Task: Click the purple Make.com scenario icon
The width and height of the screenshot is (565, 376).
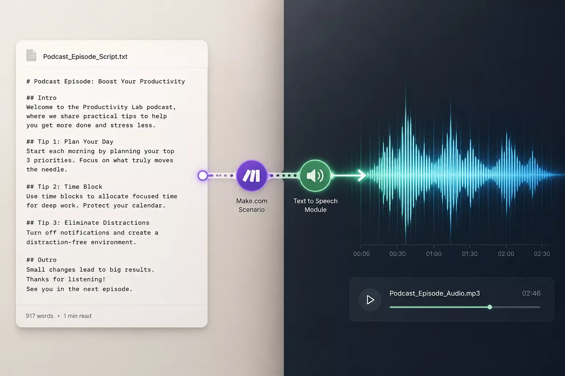Action: click(x=252, y=176)
